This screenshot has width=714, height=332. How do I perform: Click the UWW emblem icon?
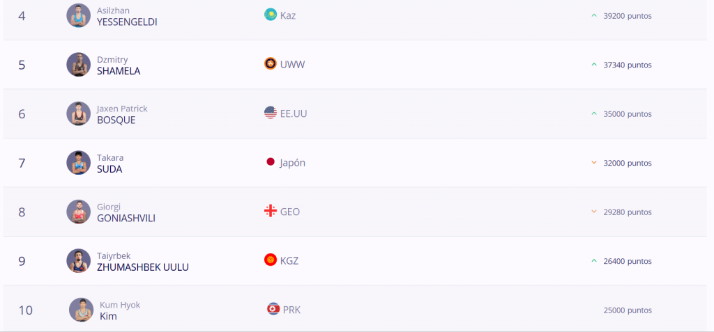(x=271, y=64)
